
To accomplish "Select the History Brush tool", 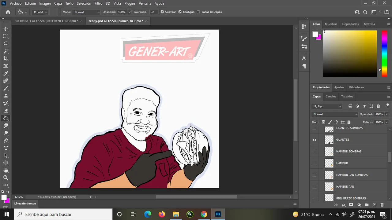I will click(x=6, y=103).
